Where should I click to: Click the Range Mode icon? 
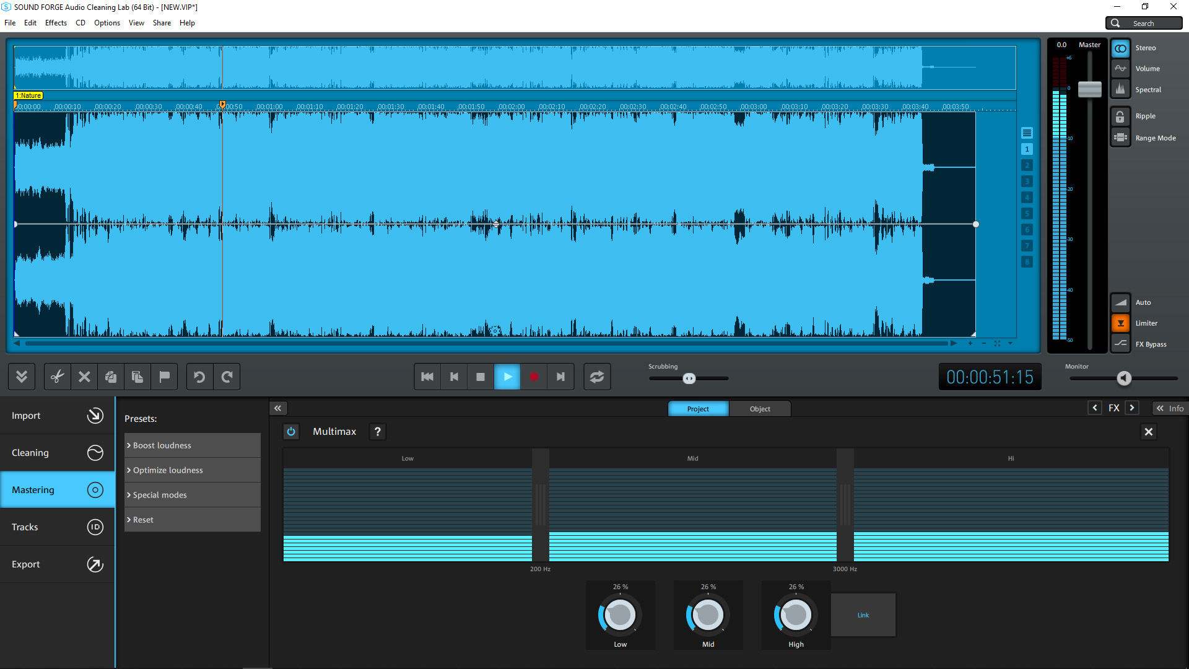click(1121, 138)
